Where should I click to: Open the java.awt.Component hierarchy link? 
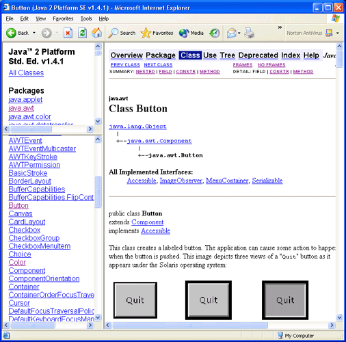[159, 141]
